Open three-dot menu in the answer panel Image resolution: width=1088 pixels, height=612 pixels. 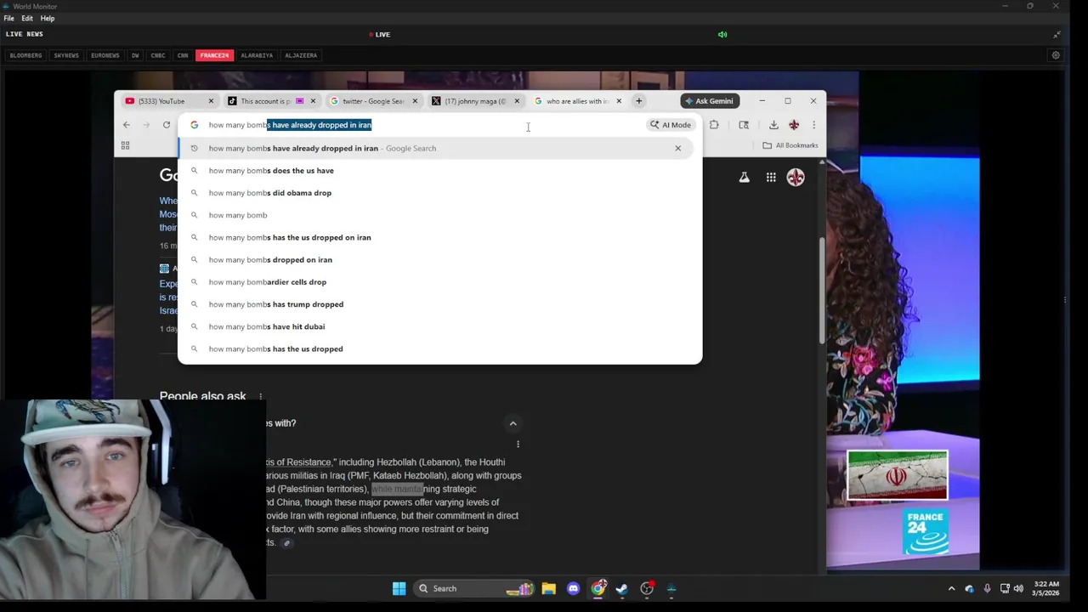(518, 444)
